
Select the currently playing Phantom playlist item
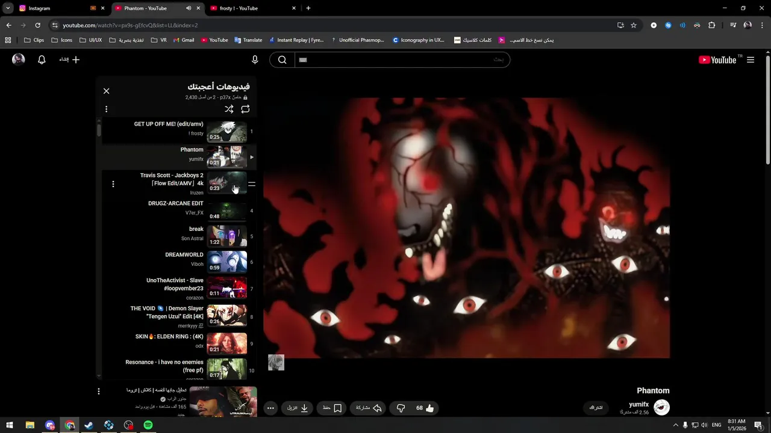point(178,157)
